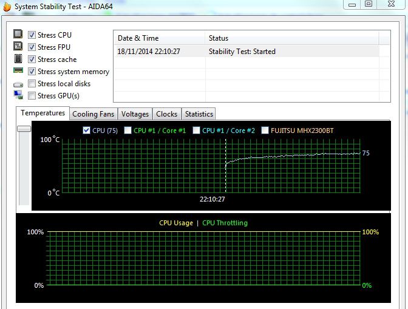
Task: Open the Voltages tab
Action: (135, 114)
